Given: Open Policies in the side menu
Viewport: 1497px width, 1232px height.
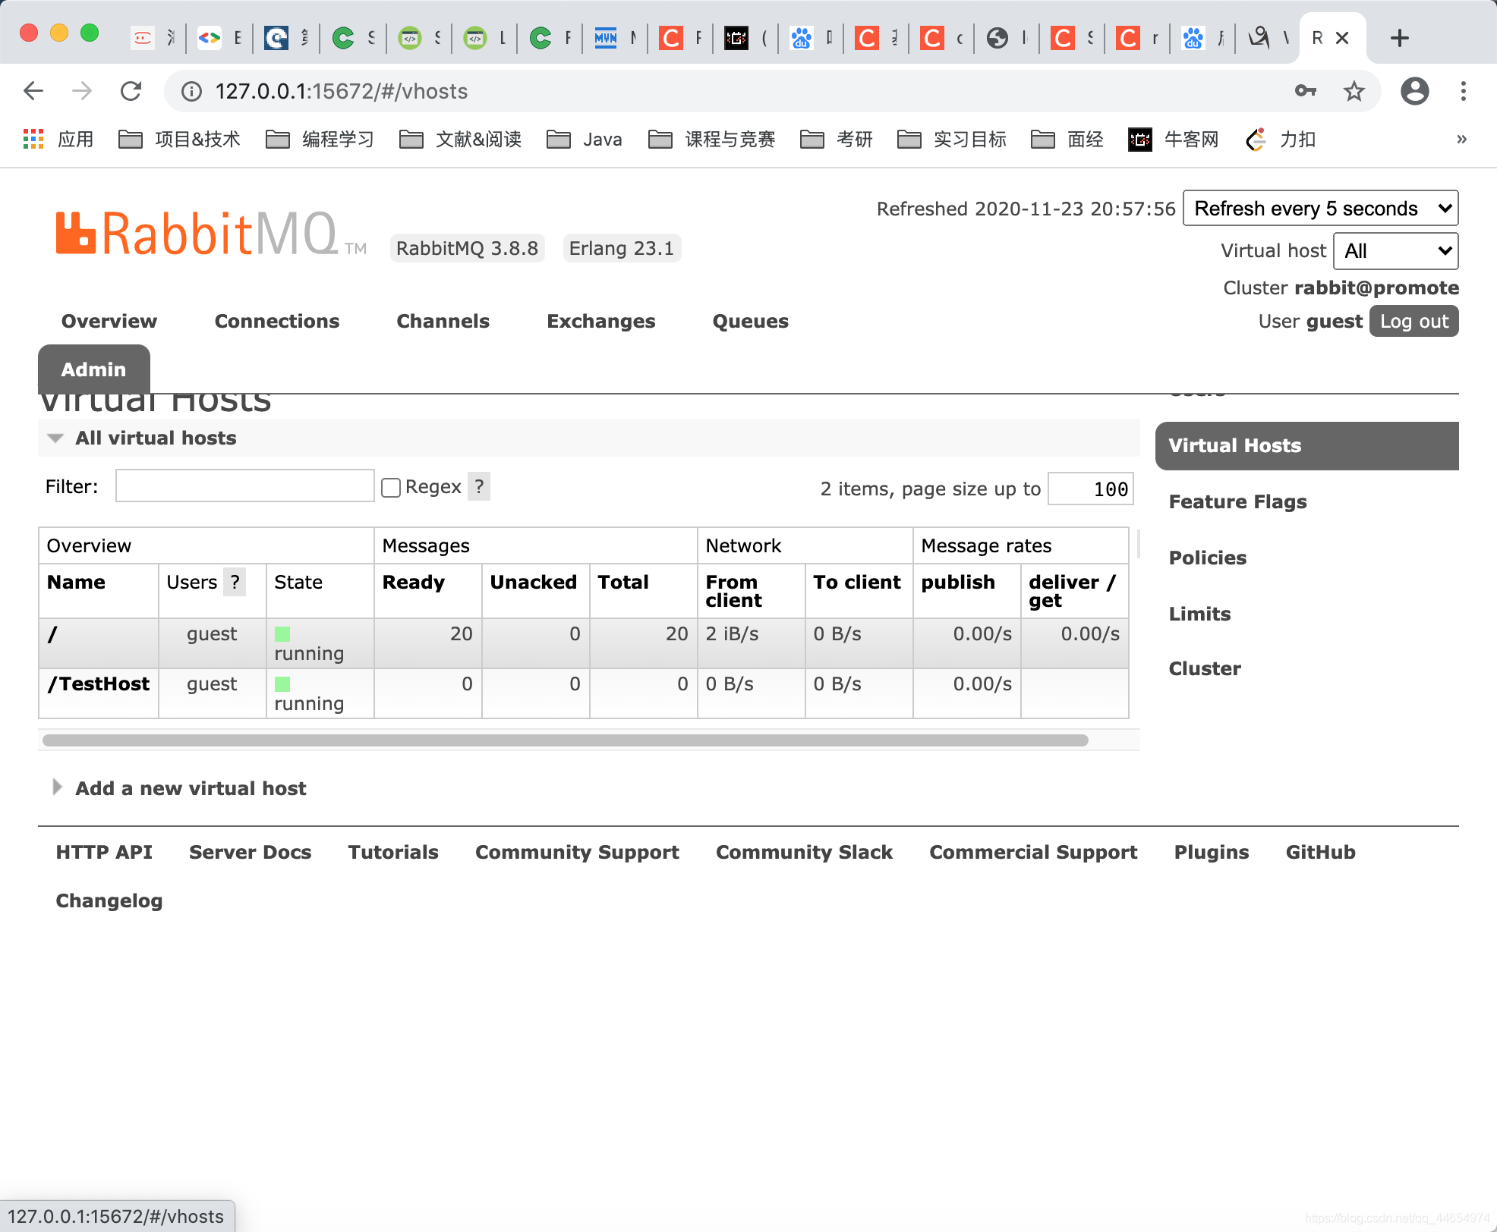Looking at the screenshot, I should 1208,558.
